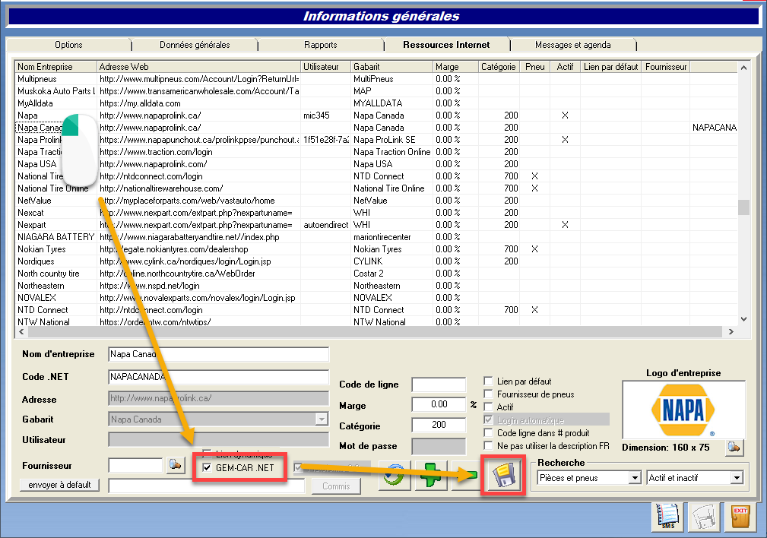767x538 pixels.
Task: Browse for company logo image icon
Action: [x=734, y=447]
